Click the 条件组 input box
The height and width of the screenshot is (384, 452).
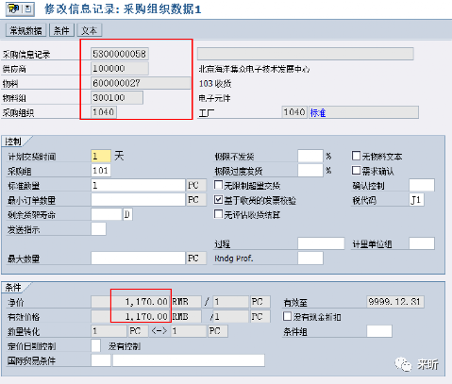coord(379,331)
